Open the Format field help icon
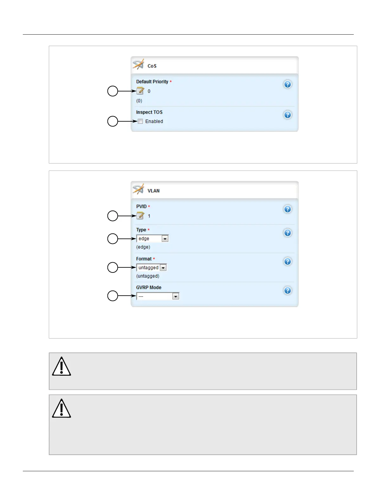Screen dimensions: 388x503 [x=288, y=262]
